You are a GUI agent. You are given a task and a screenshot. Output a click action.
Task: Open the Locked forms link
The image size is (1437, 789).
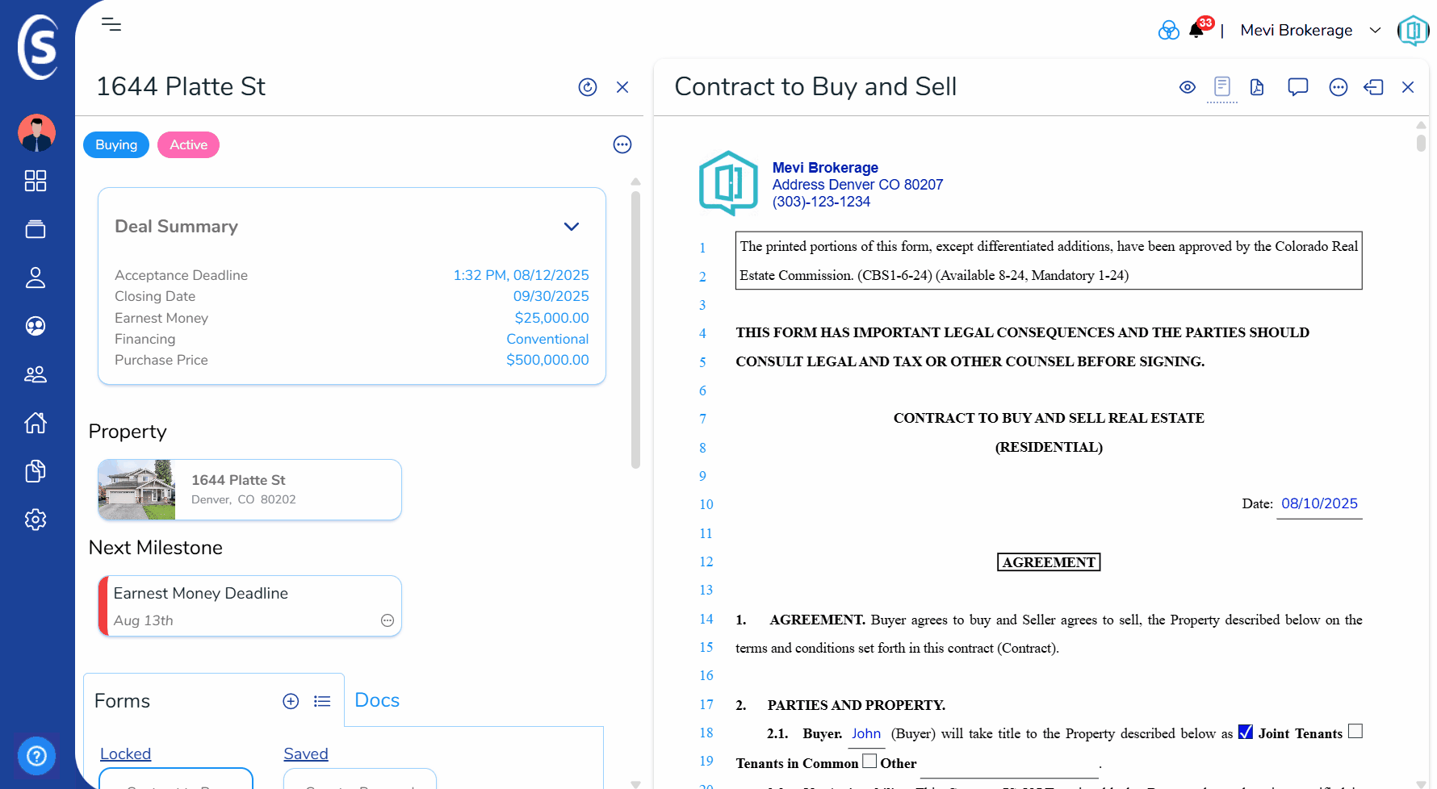click(x=125, y=754)
